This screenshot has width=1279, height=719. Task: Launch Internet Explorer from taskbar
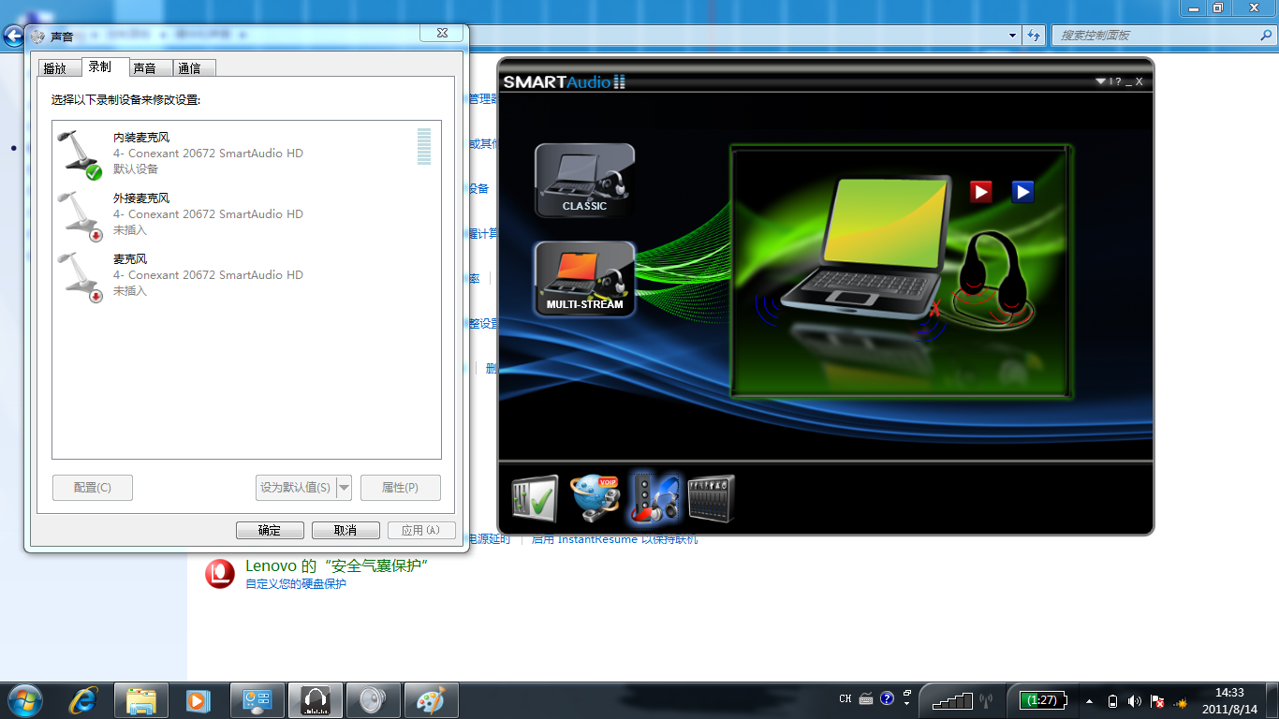click(x=84, y=699)
